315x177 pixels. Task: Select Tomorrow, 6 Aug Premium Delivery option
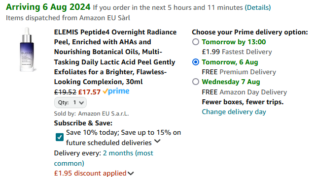tap(196, 62)
